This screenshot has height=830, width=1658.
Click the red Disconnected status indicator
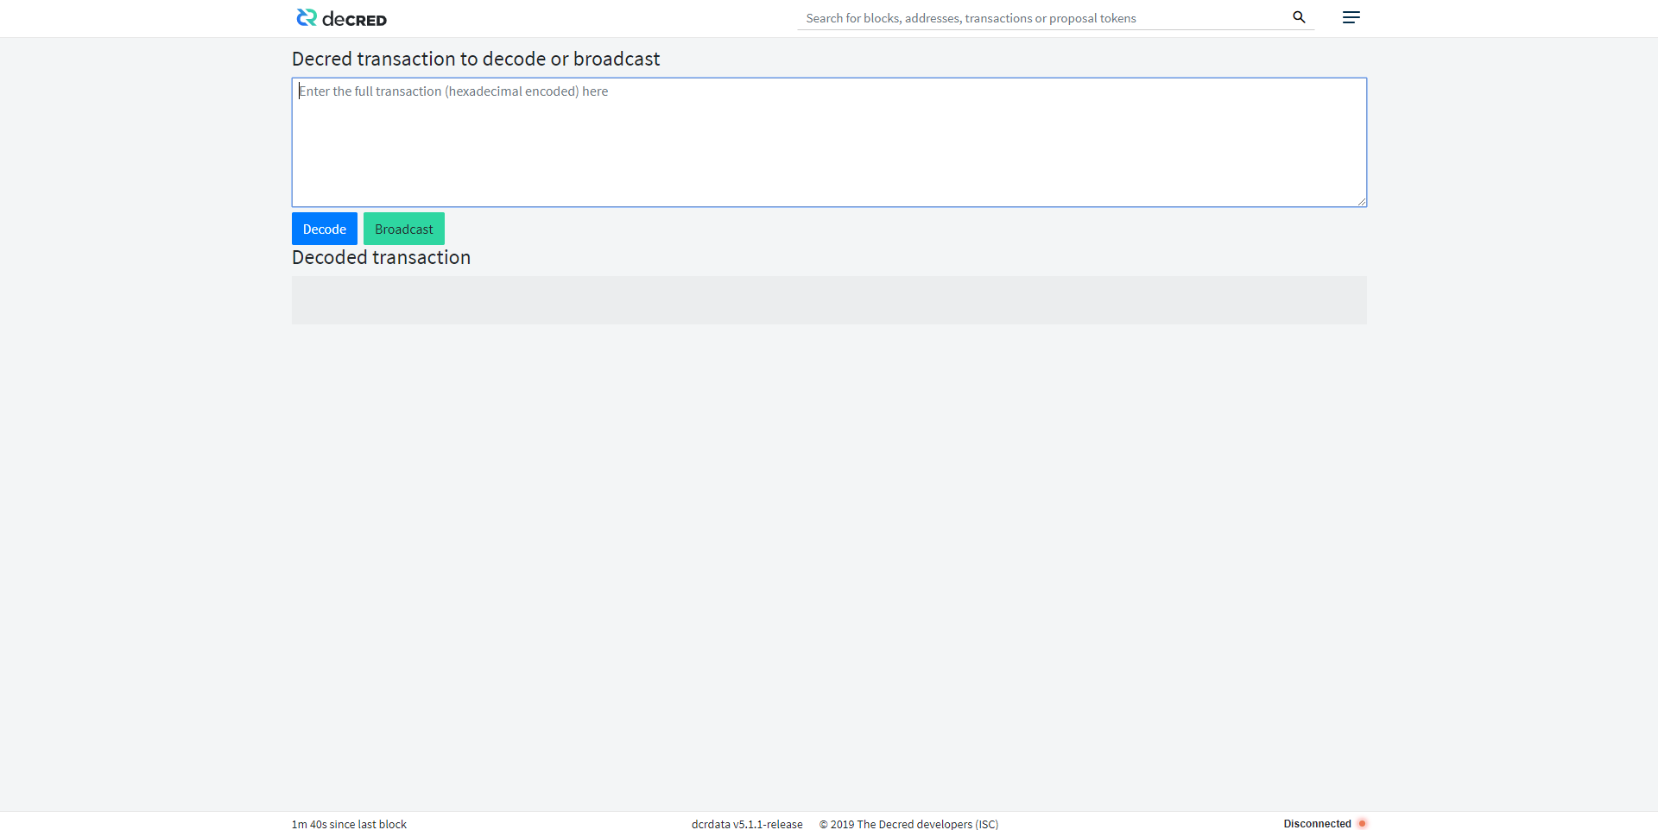click(1362, 824)
